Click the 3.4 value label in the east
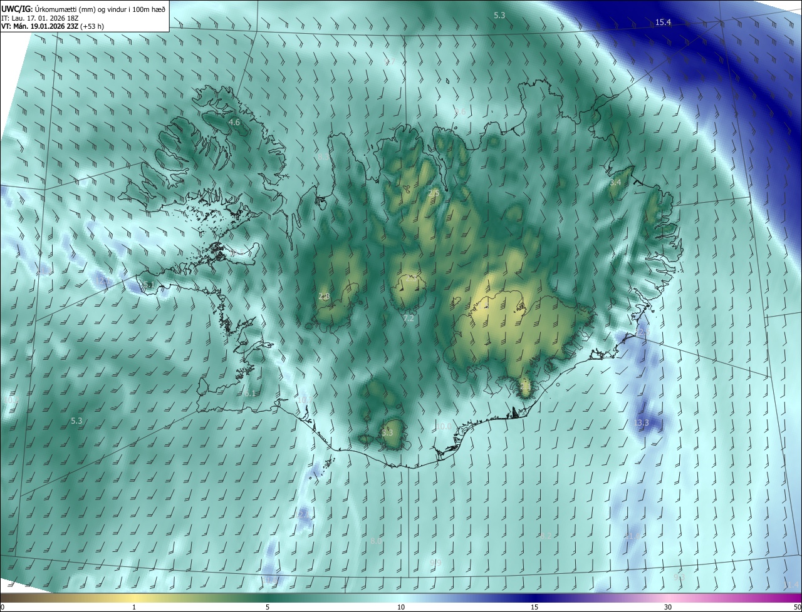 [615, 183]
